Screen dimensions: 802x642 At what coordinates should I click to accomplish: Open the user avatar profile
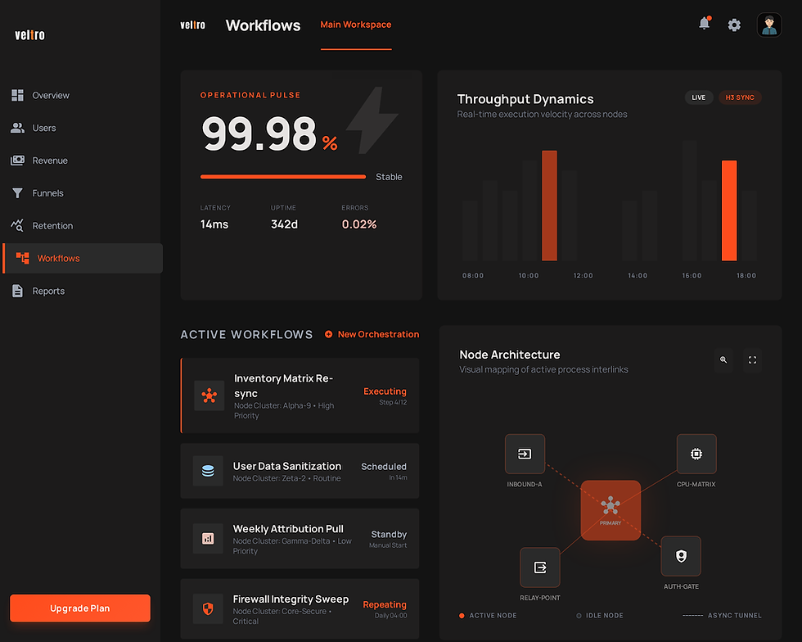tap(768, 25)
